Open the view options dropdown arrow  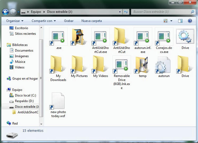(x=171, y=21)
